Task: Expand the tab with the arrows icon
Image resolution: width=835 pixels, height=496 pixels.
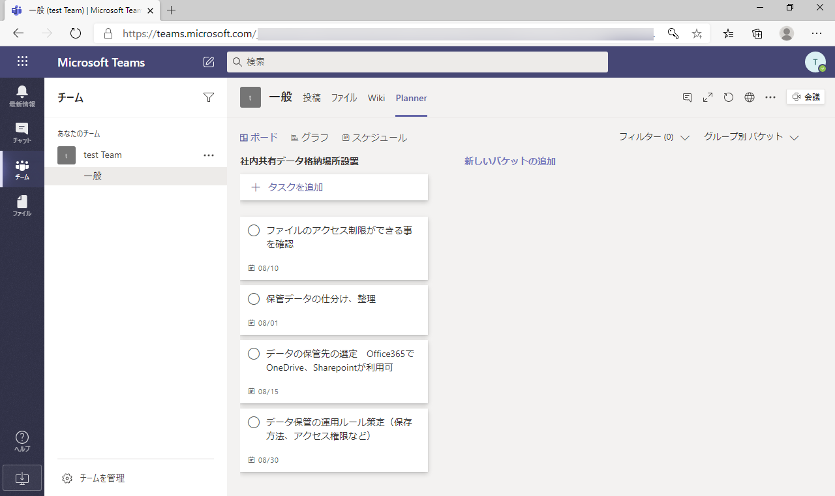Action: click(708, 97)
